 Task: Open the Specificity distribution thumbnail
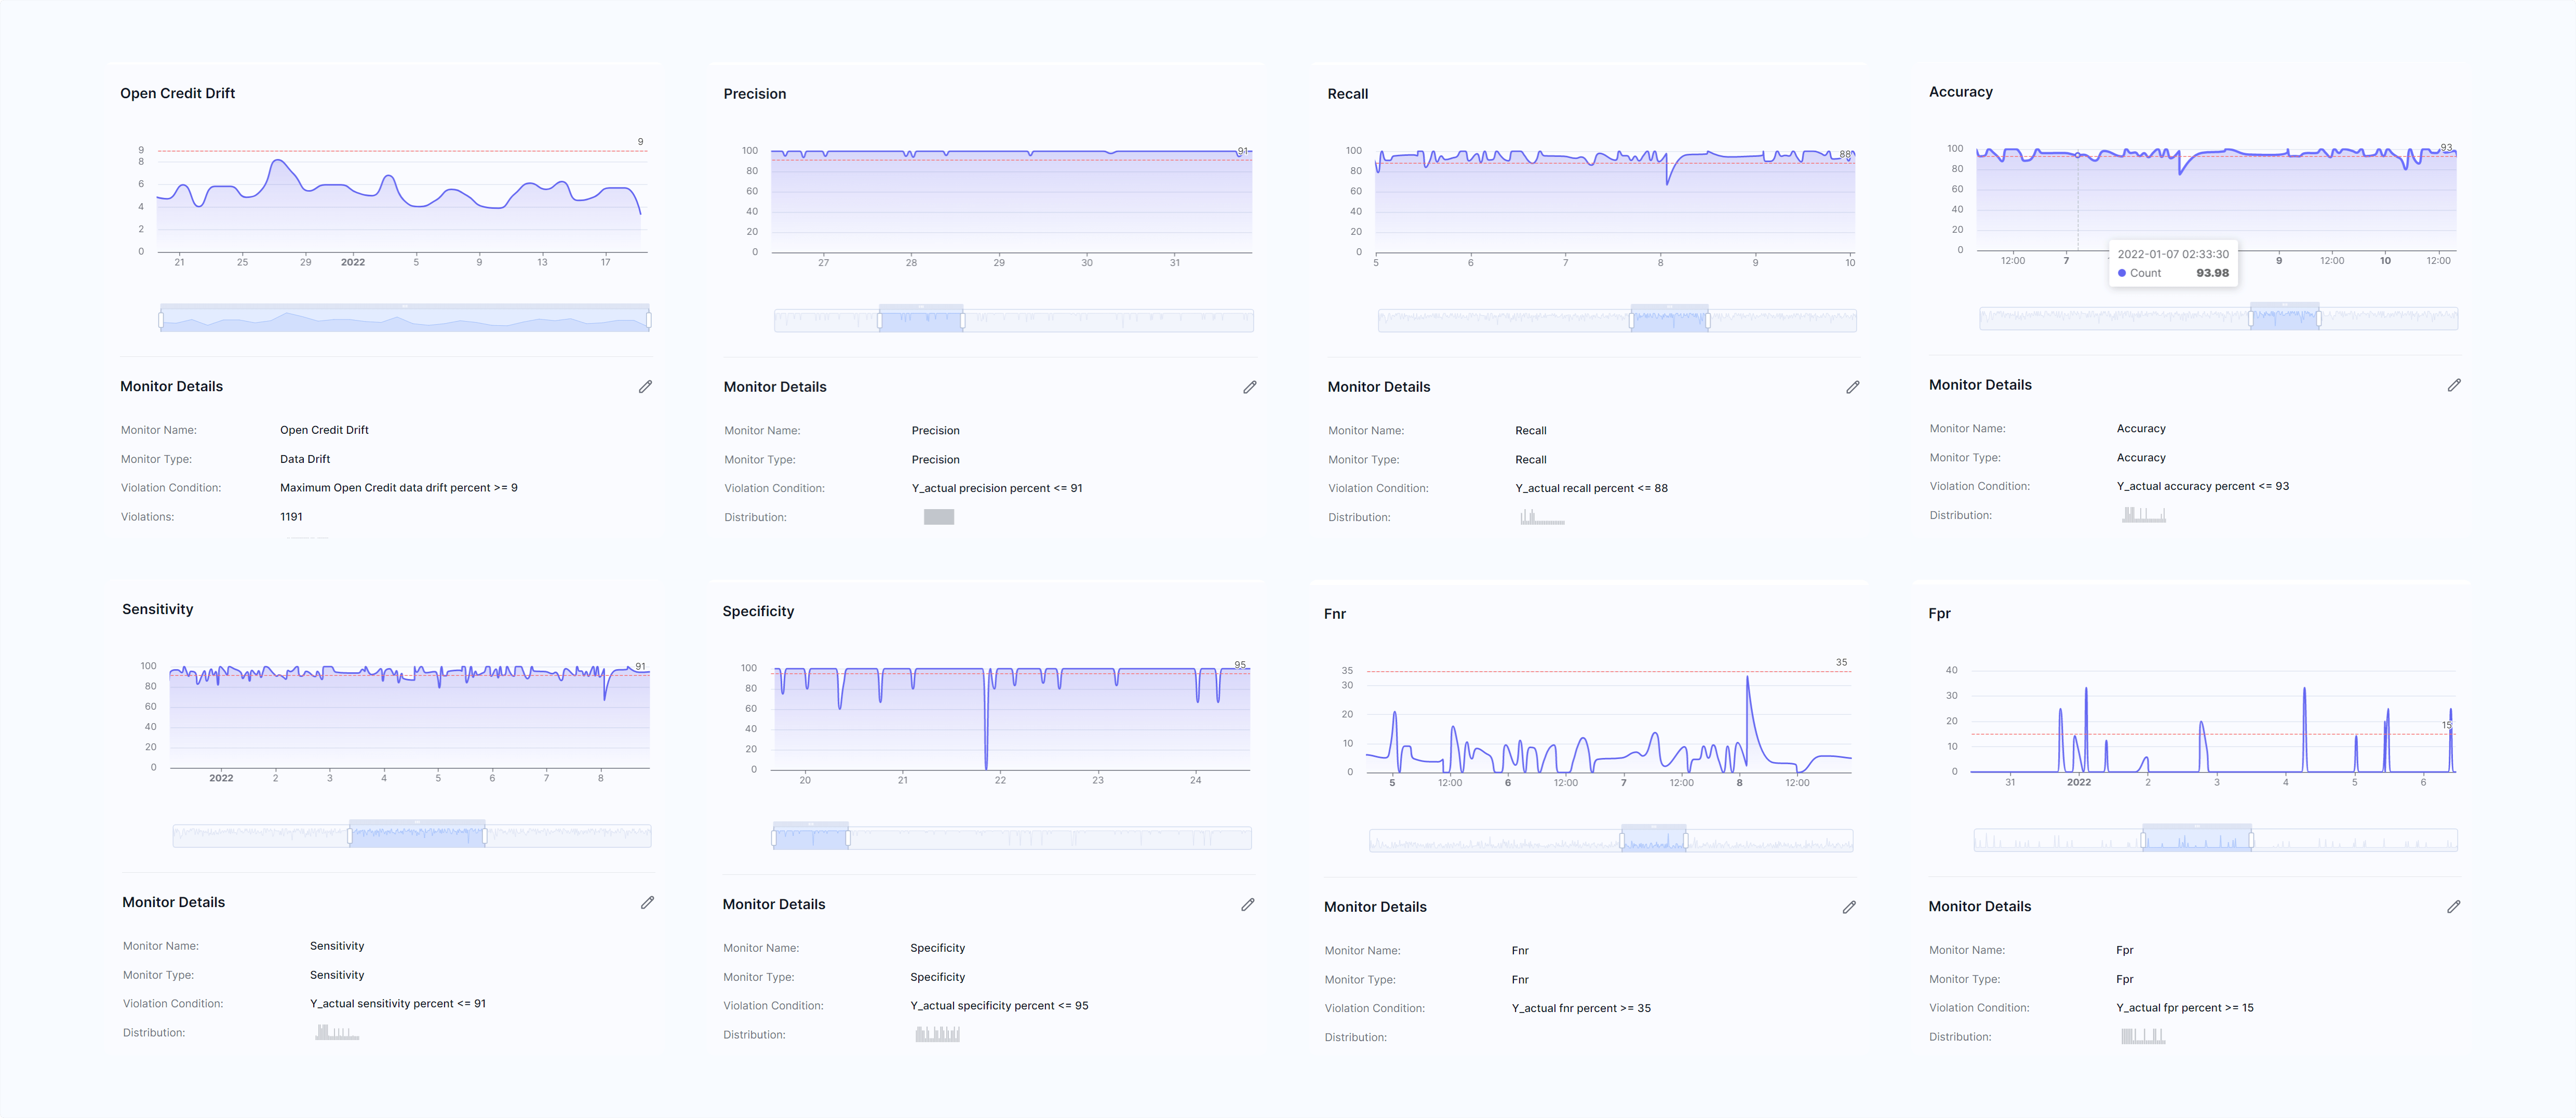pyautogui.click(x=937, y=1034)
